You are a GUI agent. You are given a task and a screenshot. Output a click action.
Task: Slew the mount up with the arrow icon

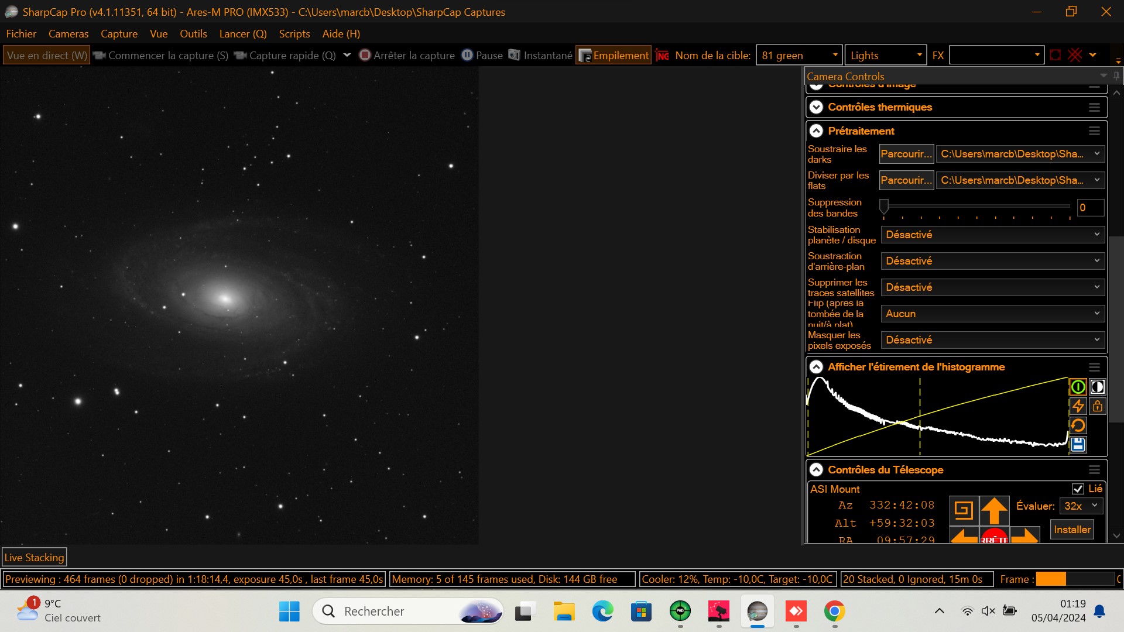pos(993,511)
